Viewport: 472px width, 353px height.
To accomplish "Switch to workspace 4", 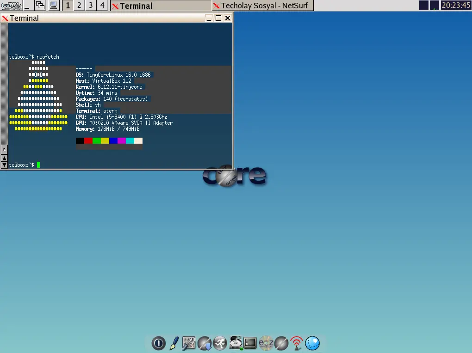I will 102,6.
